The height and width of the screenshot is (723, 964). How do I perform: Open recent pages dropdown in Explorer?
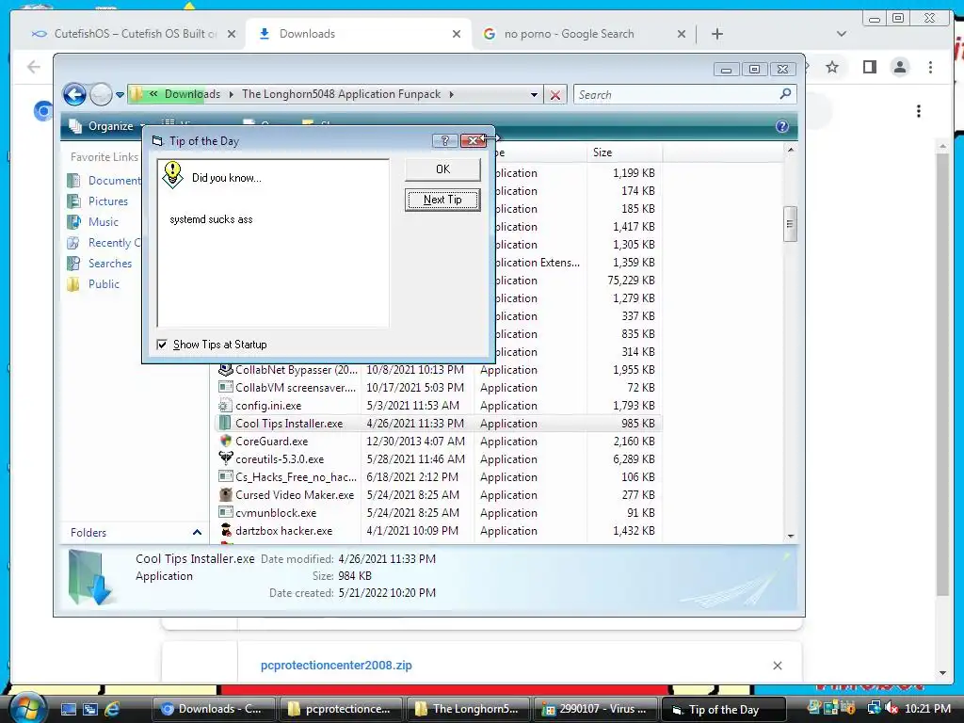[120, 95]
